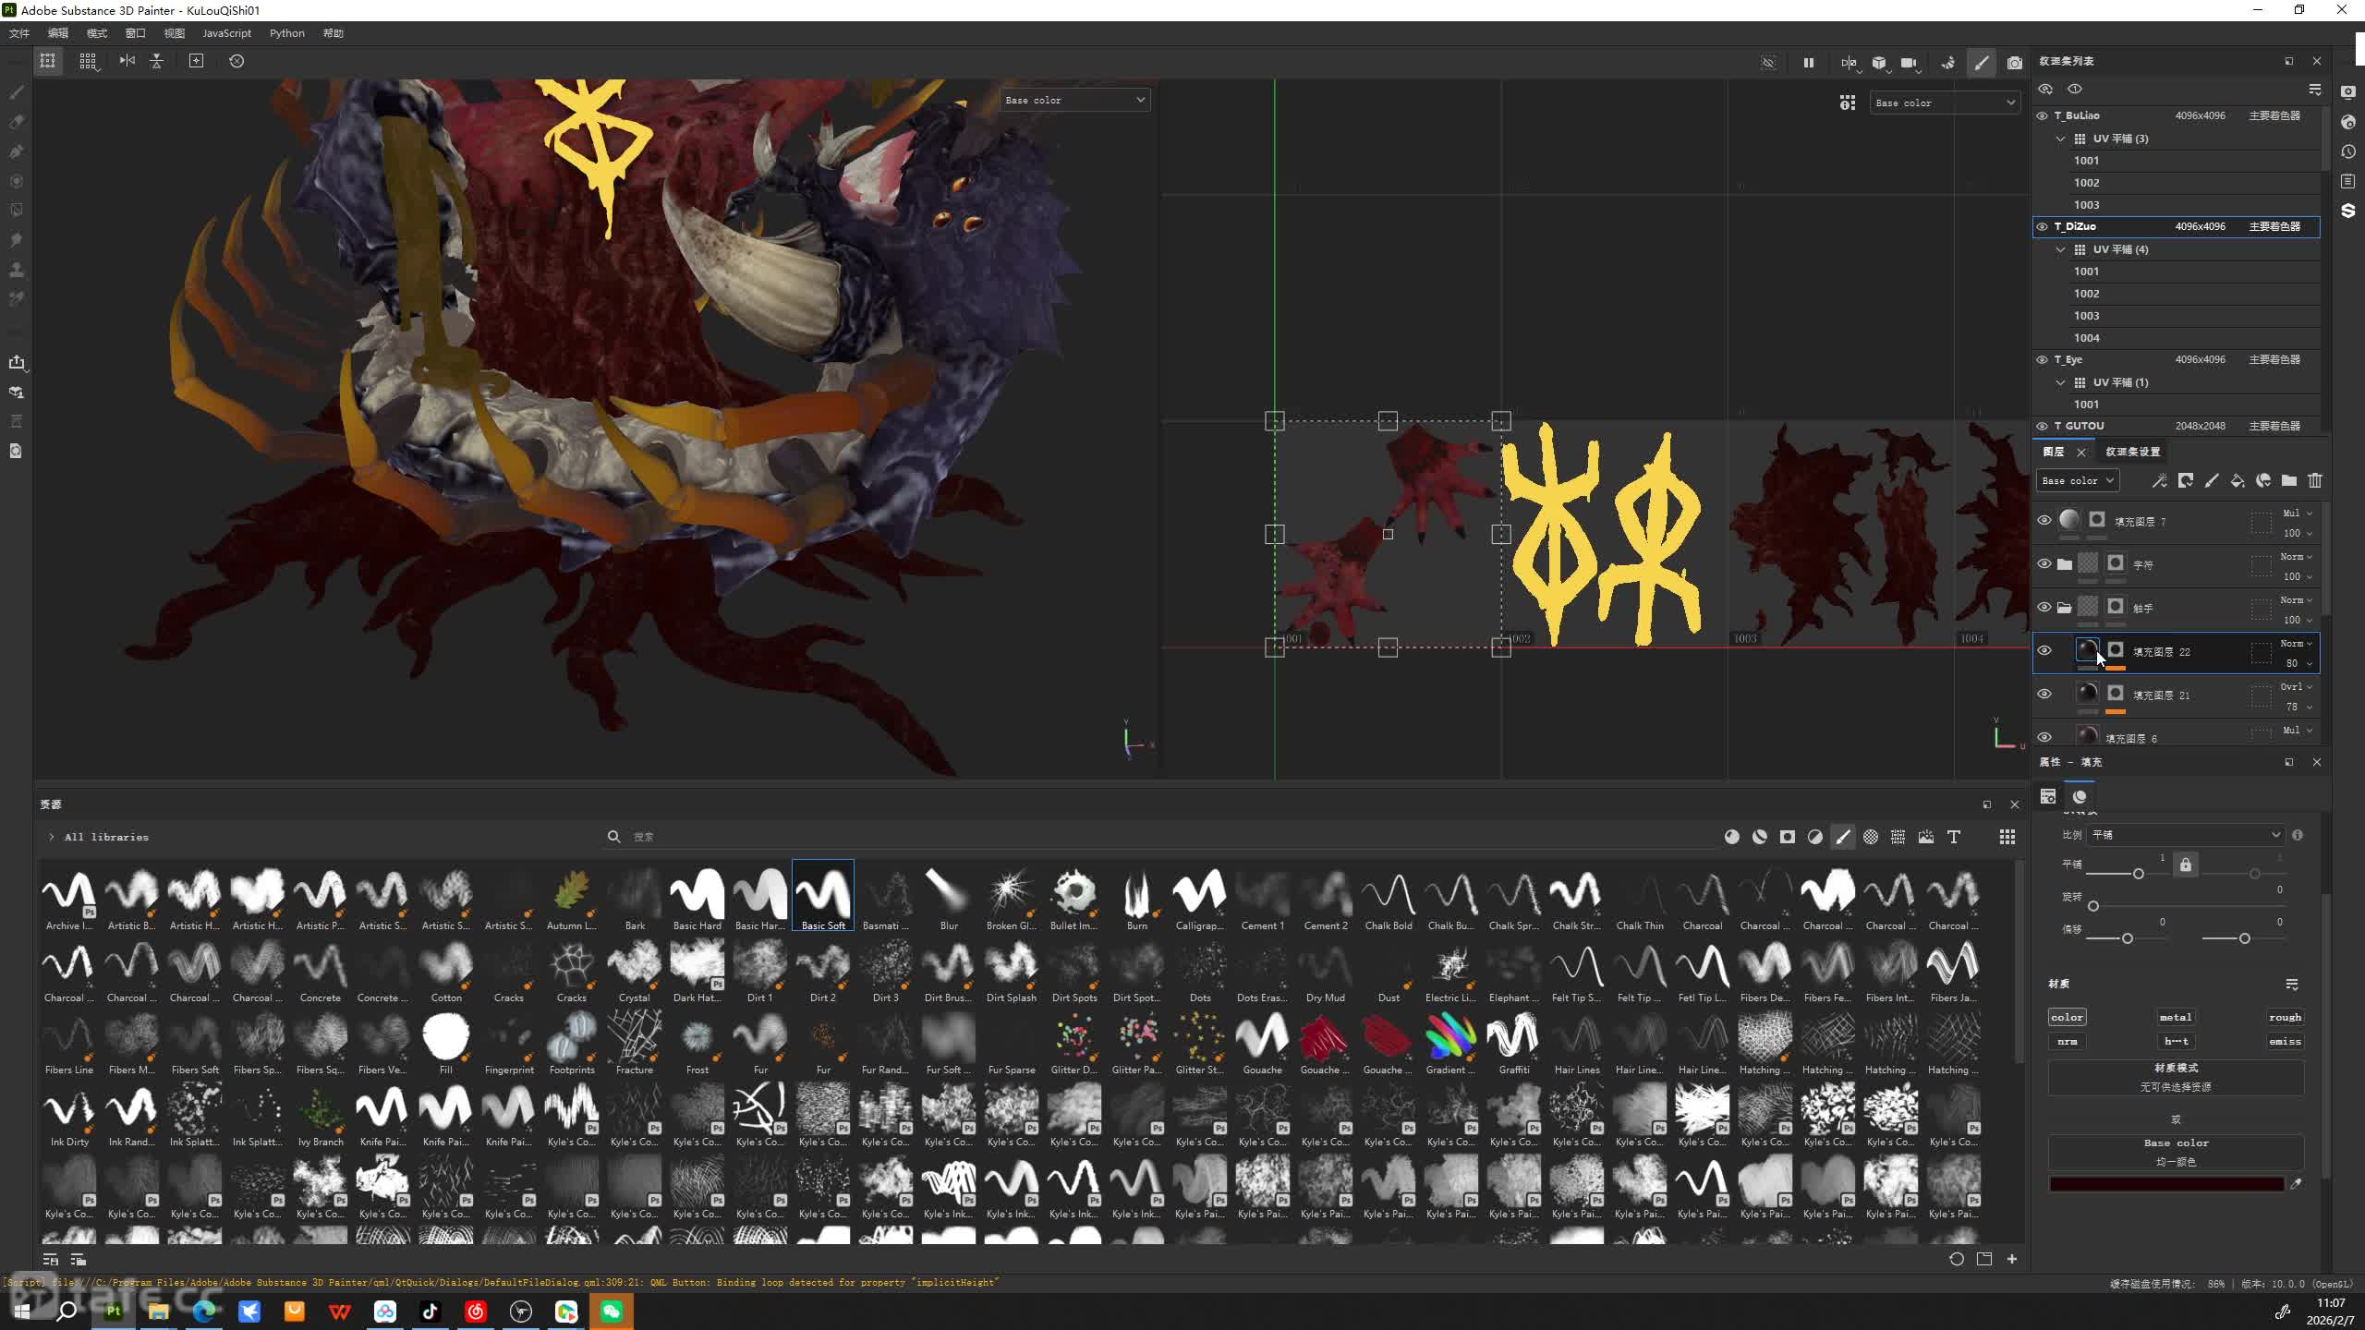The height and width of the screenshot is (1330, 2365).
Task: Open the 3D viewport Base color dropdown
Action: pyautogui.click(x=1074, y=100)
